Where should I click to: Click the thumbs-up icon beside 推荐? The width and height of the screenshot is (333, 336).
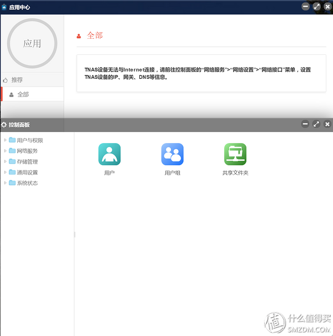6,80
